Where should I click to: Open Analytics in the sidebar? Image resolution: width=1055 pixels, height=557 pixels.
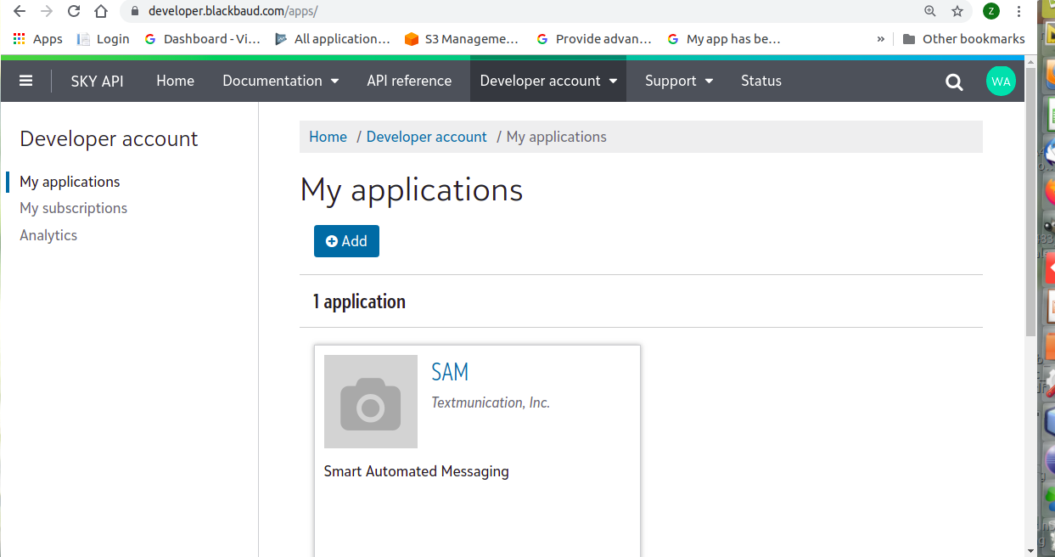click(48, 235)
